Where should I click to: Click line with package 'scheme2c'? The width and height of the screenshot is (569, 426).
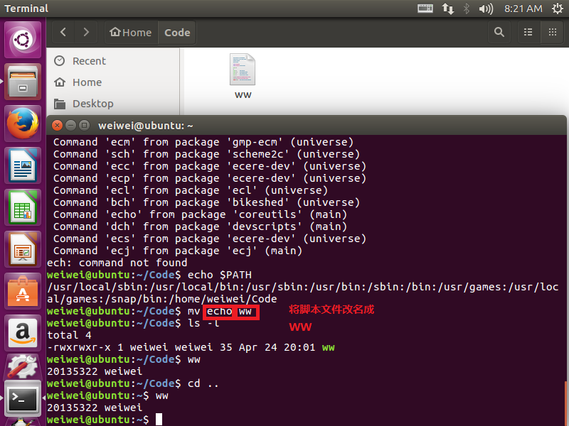point(206,154)
